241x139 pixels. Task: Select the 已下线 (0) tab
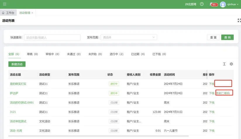[159, 54]
